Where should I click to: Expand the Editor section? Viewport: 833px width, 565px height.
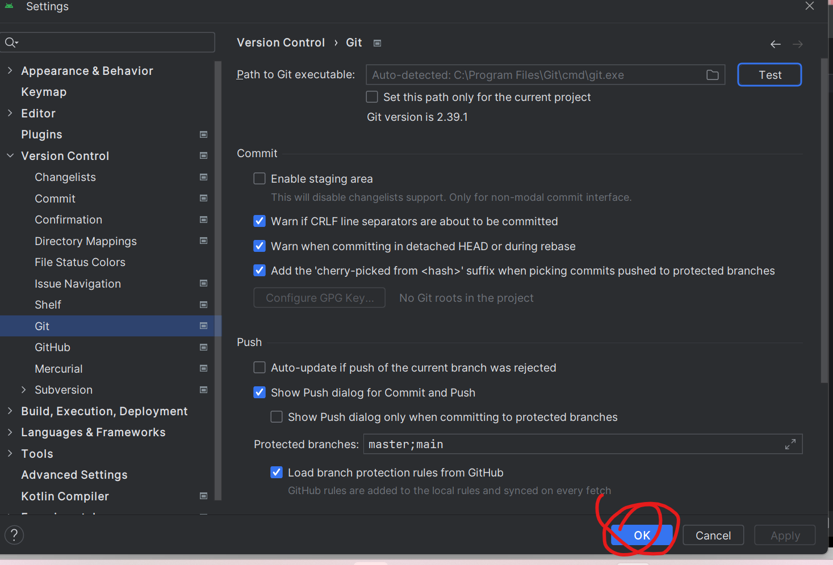pyautogui.click(x=10, y=113)
